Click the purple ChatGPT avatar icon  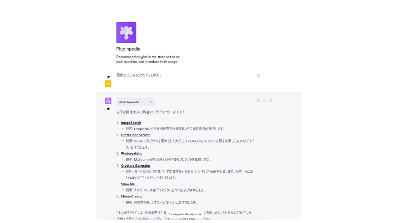coord(108,101)
